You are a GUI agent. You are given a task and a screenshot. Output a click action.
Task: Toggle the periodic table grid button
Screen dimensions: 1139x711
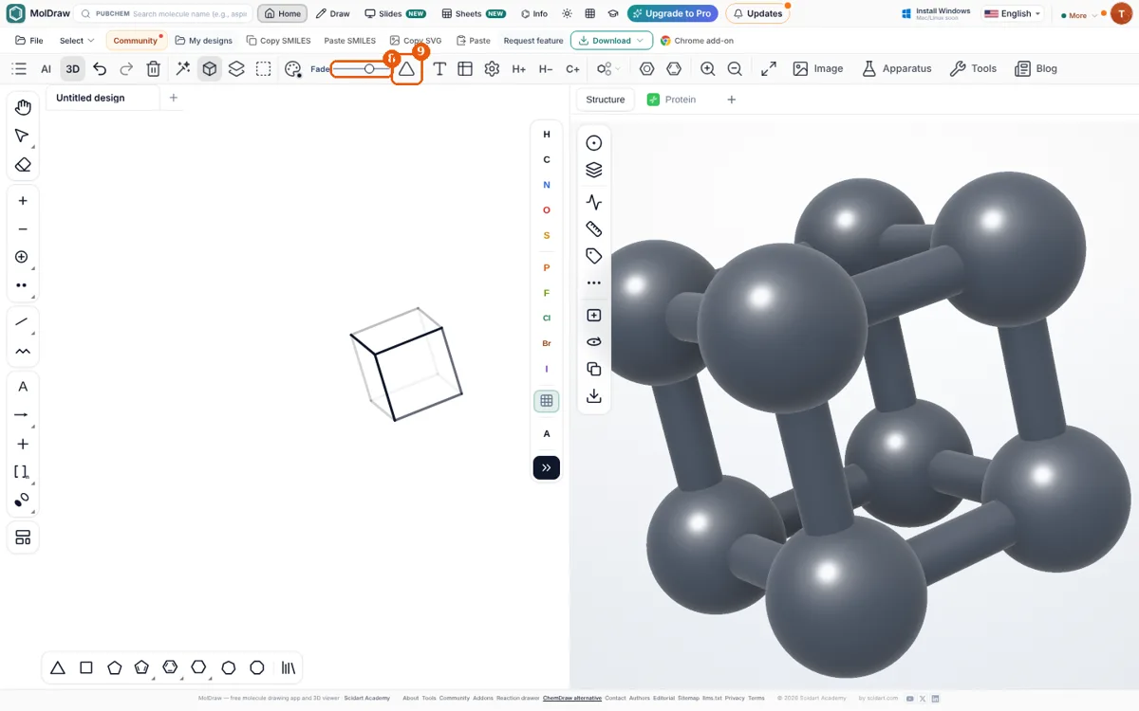[547, 401]
